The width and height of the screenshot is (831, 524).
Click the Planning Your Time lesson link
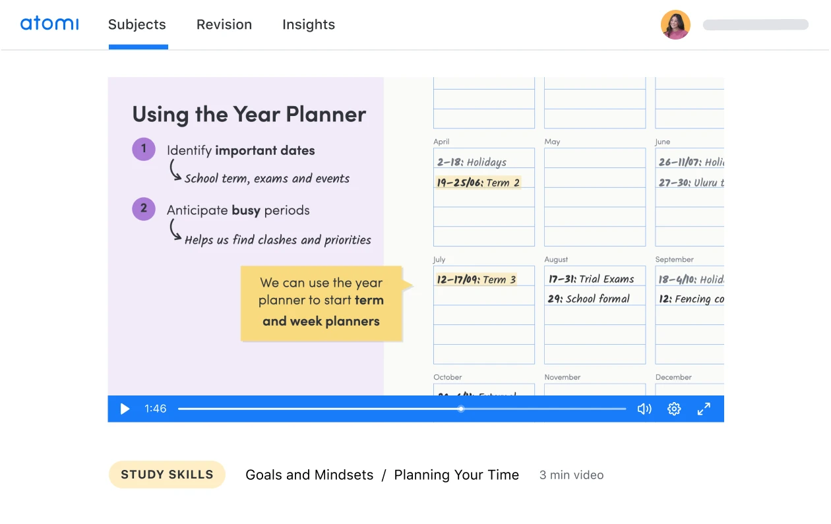(456, 475)
